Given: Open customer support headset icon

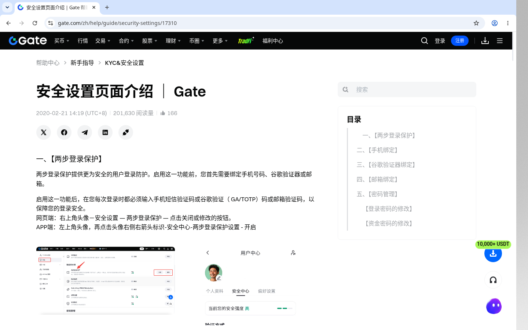Looking at the screenshot, I should (493, 280).
